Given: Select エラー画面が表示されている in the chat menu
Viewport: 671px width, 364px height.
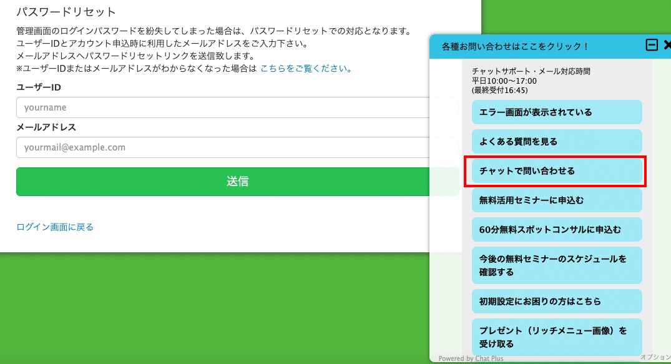Looking at the screenshot, I should tap(556, 112).
